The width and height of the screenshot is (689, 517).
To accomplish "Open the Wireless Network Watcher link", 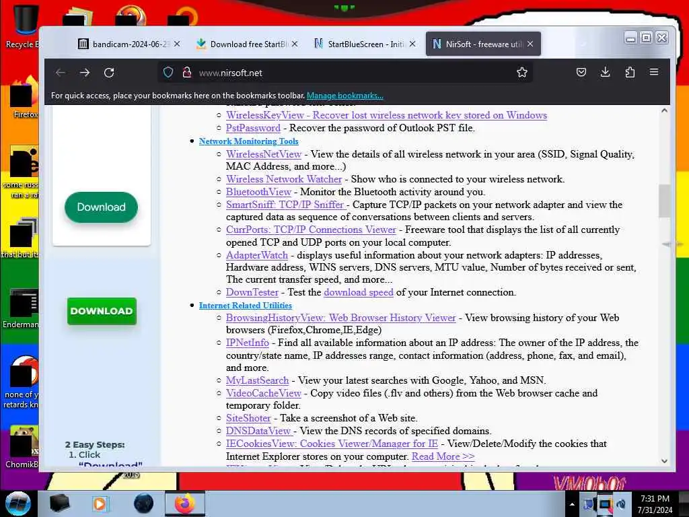I will 284,179.
